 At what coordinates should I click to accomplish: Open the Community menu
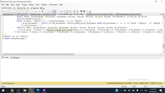[53, 5]
